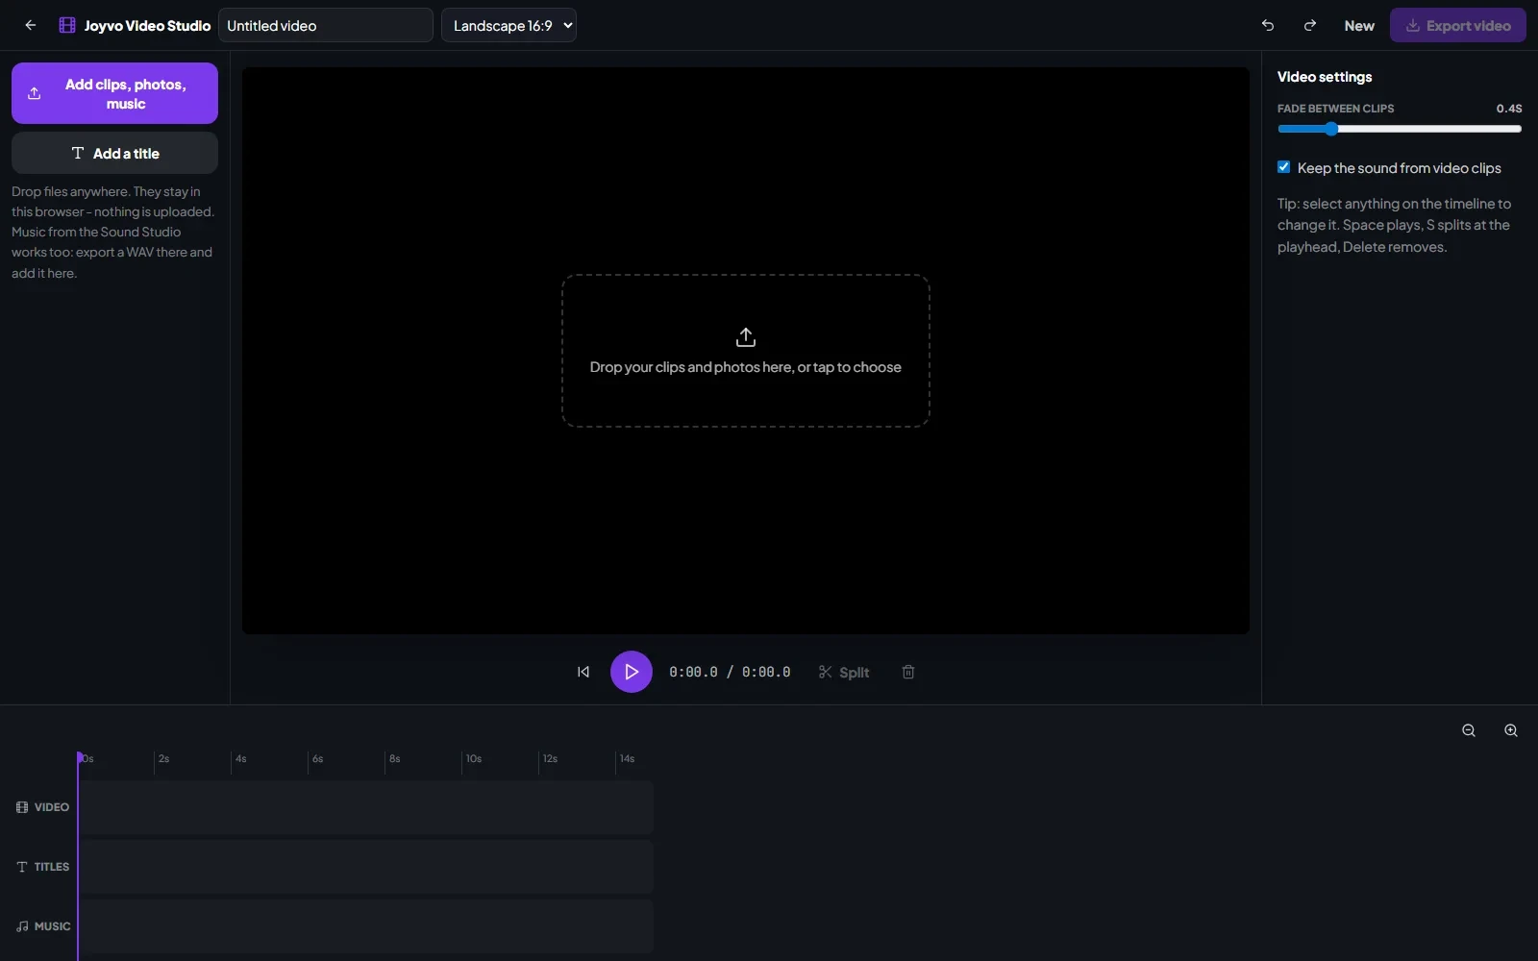Redo the last action

point(1309,26)
